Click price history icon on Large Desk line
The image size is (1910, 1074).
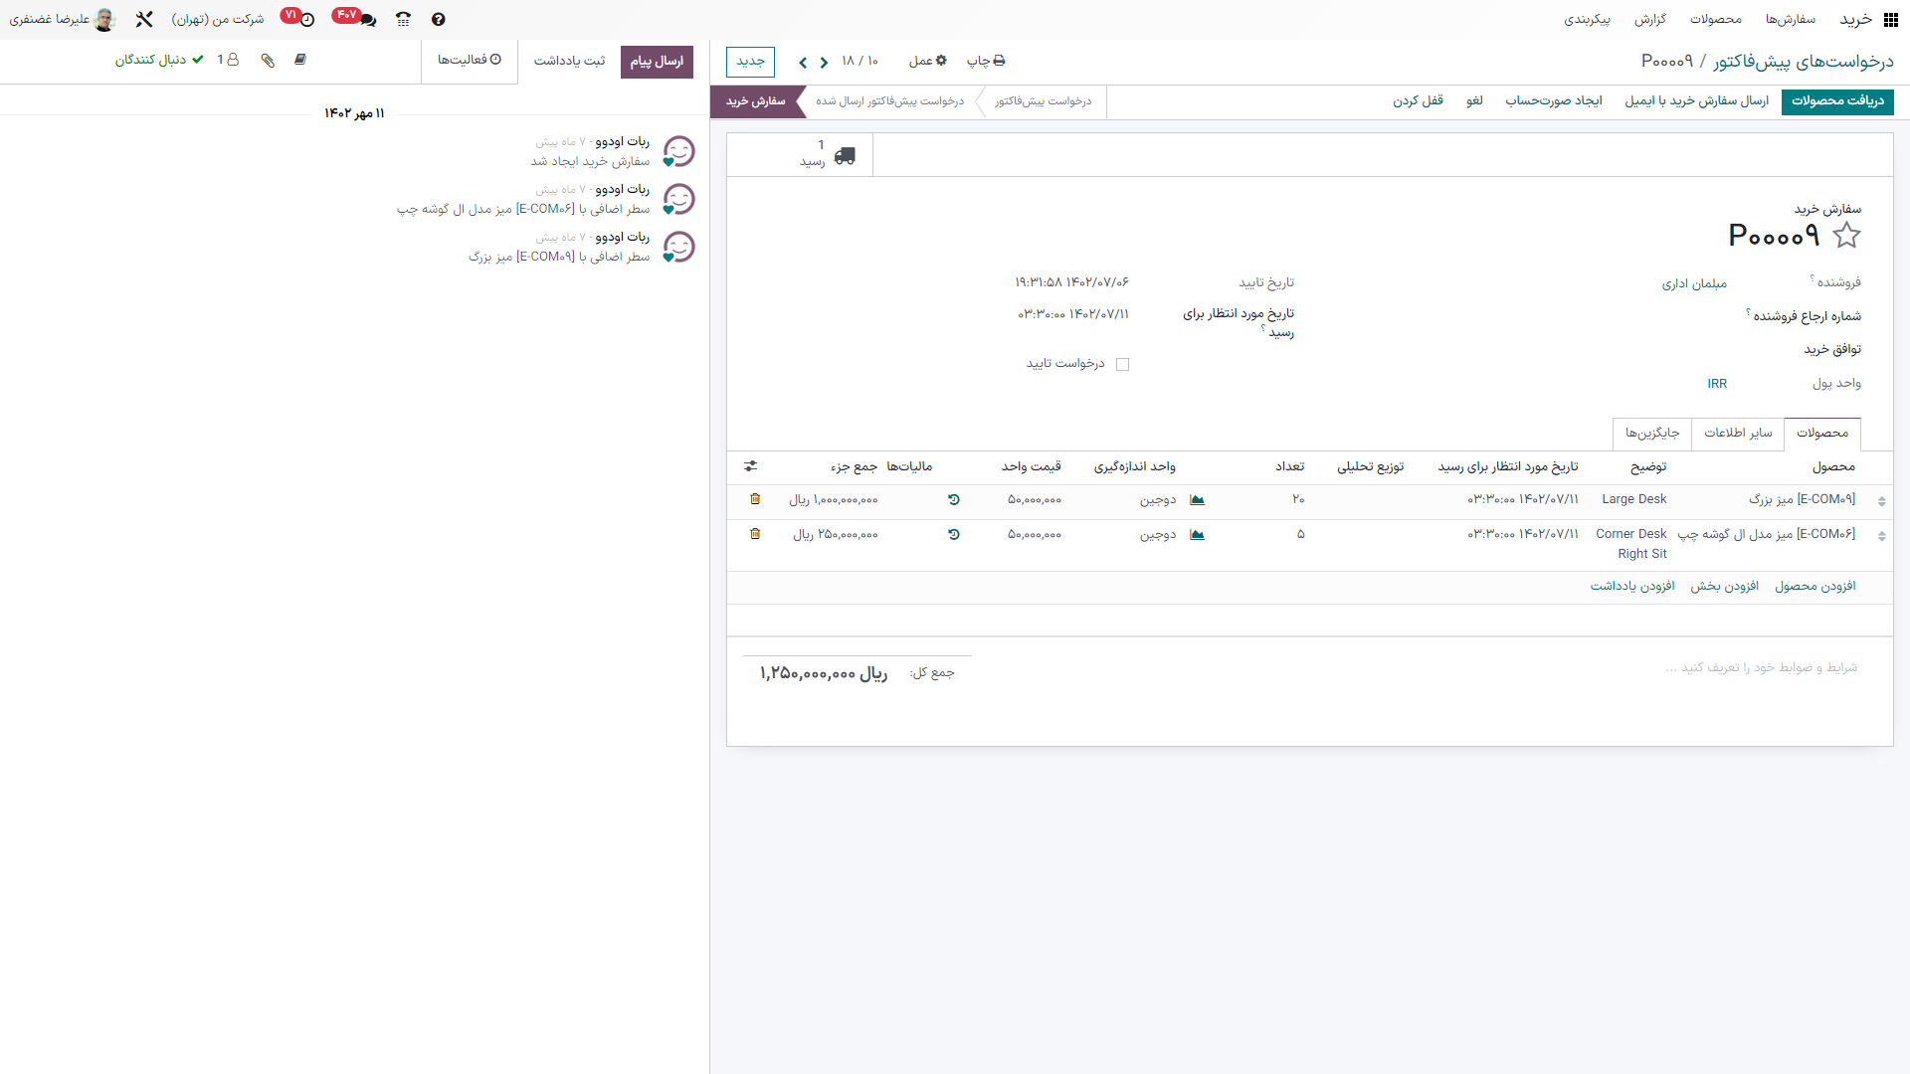953,499
